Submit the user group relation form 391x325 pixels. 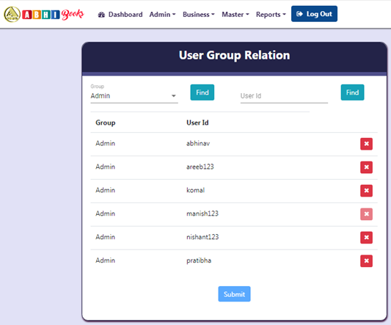(x=234, y=294)
